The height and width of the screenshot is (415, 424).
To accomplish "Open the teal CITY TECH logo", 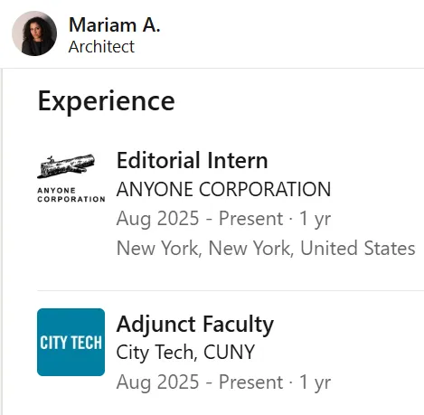I will point(71,342).
